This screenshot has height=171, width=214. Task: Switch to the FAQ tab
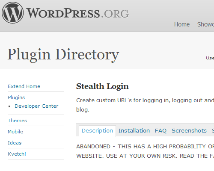tap(160, 131)
